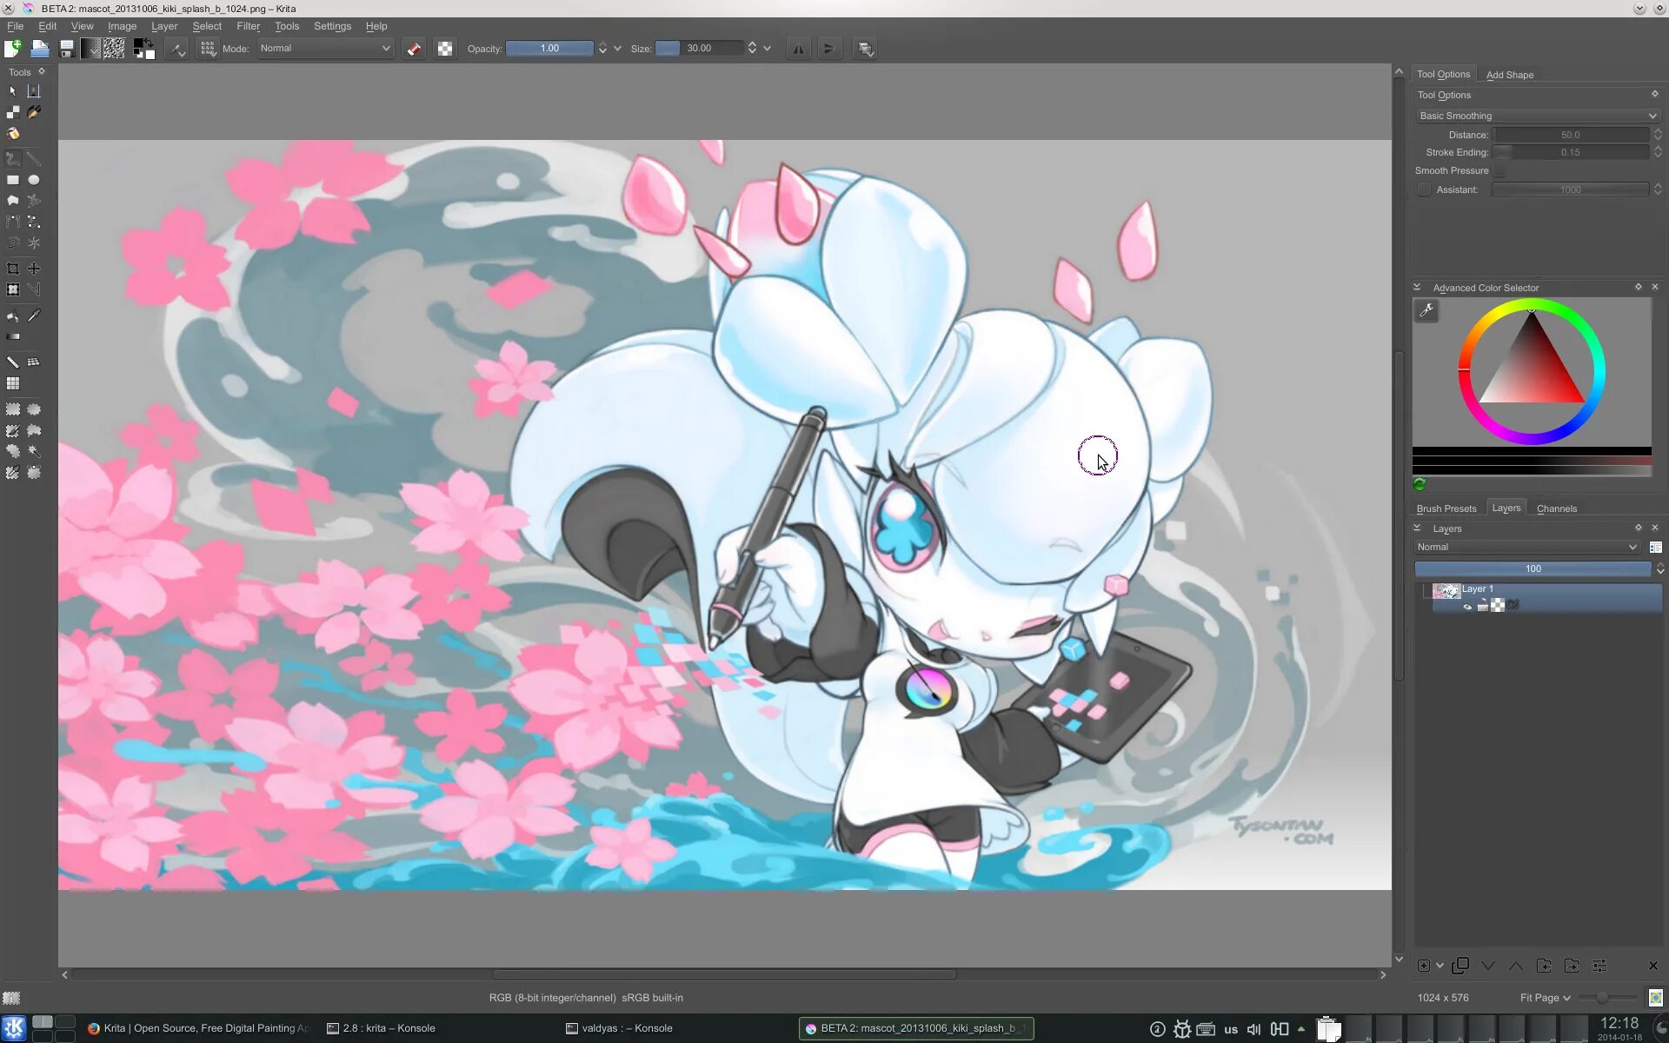Open the brush blending Mode dropdown
Viewport: 1669px width, 1043px height.
click(325, 49)
